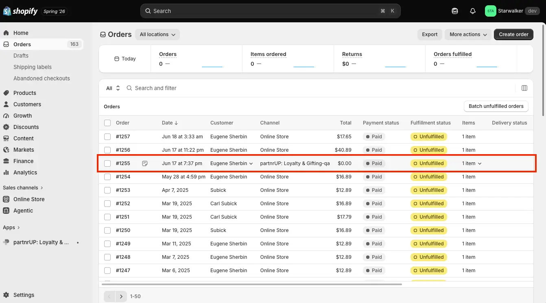Viewport: 546px width, 303px height.
Task: Click the Products tag icon
Action: [6, 93]
